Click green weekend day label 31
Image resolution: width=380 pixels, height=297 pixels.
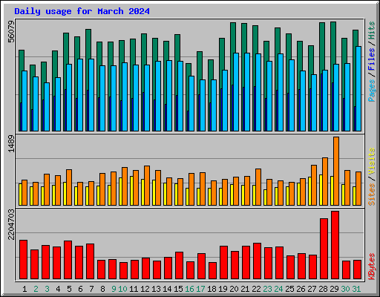356,289
